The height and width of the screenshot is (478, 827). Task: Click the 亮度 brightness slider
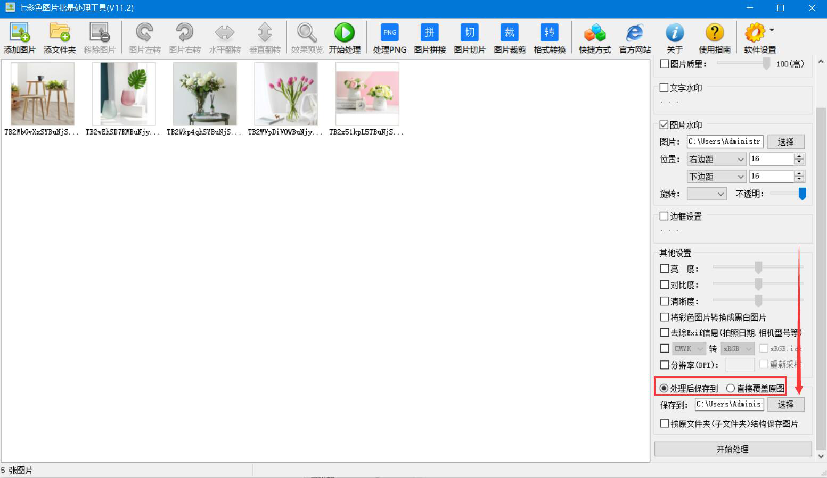[758, 267]
